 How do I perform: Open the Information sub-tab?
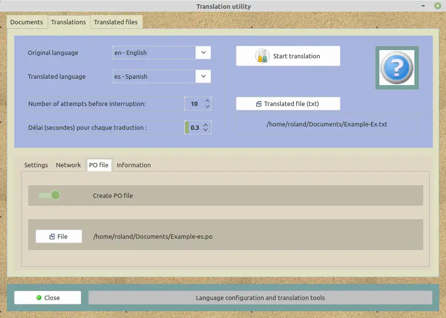pos(134,165)
